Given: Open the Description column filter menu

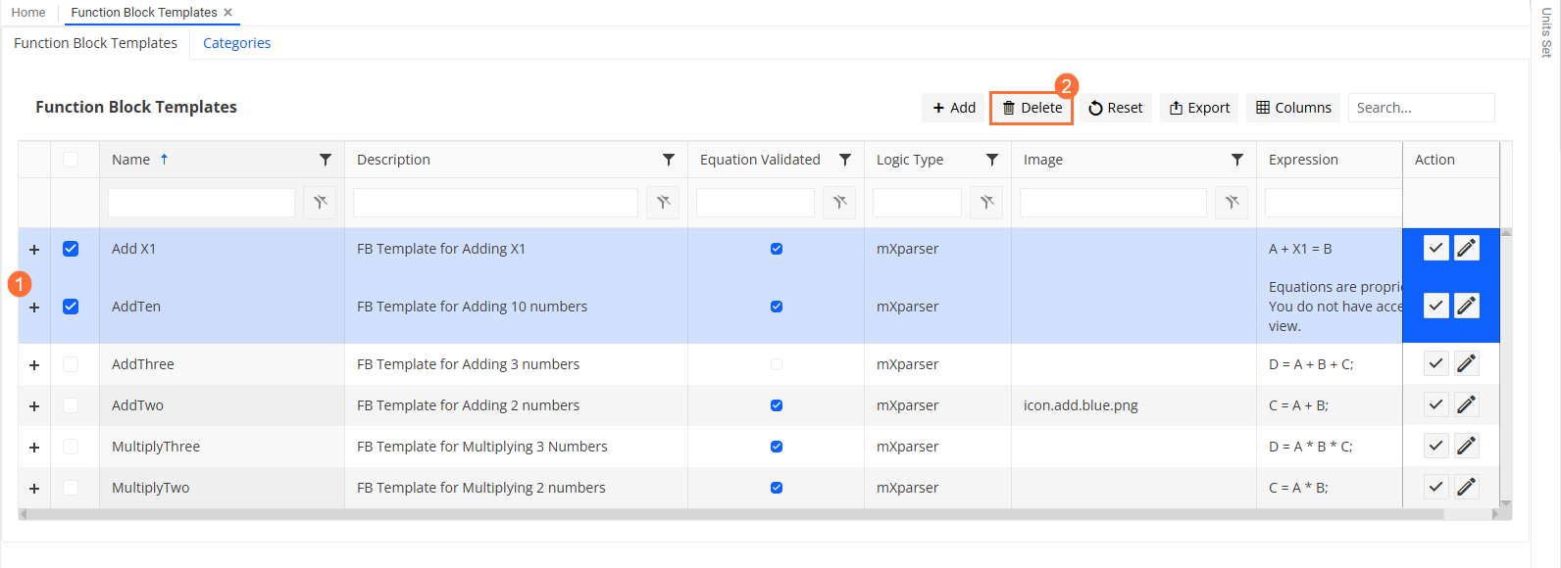Looking at the screenshot, I should click(669, 160).
